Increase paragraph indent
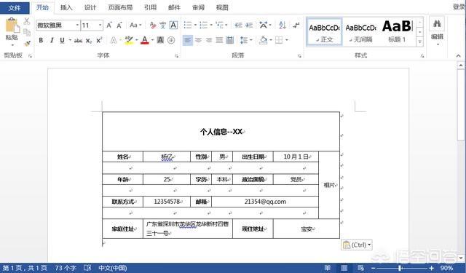The width and height of the screenshot is (466, 273). pyautogui.click(x=249, y=25)
